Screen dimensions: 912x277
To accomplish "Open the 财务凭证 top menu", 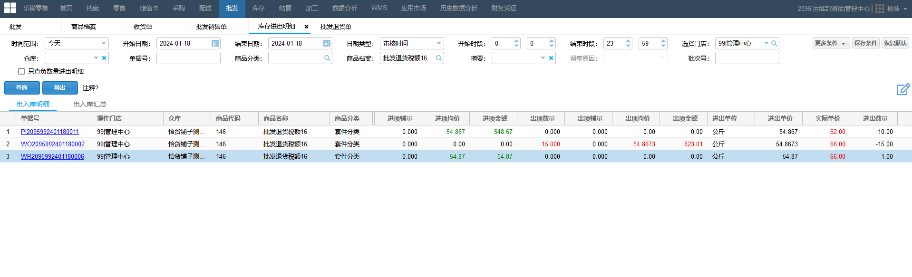I will coord(504,9).
